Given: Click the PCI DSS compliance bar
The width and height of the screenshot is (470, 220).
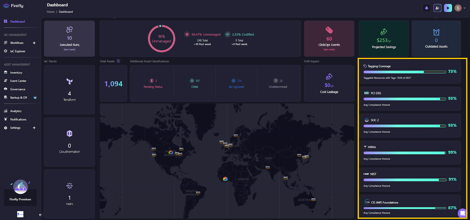Looking at the screenshot, I should (x=405, y=99).
